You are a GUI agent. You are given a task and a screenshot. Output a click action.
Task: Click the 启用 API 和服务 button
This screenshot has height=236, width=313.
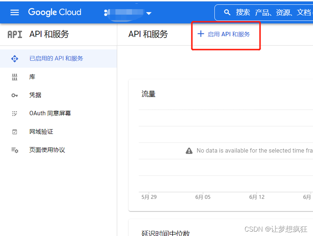[226, 34]
